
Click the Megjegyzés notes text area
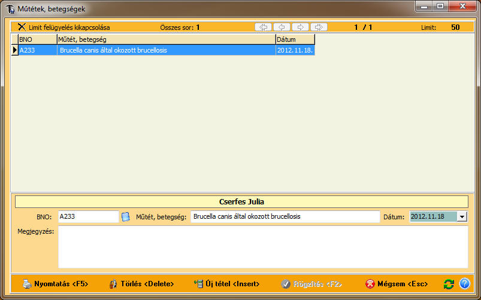(263, 247)
